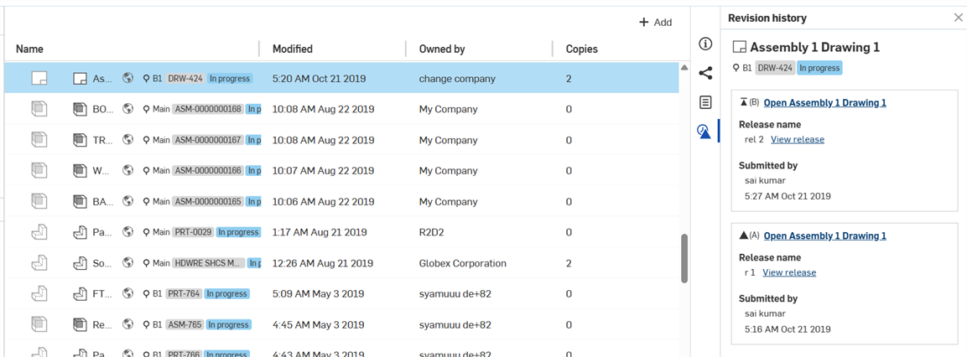This screenshot has height=357, width=967.
Task: Click the part icon on the PRT-0029 row
Action: [80, 232]
